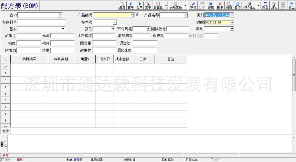Click the 打印格式 print format icon
The image size is (296, 162).
click(x=249, y=5)
